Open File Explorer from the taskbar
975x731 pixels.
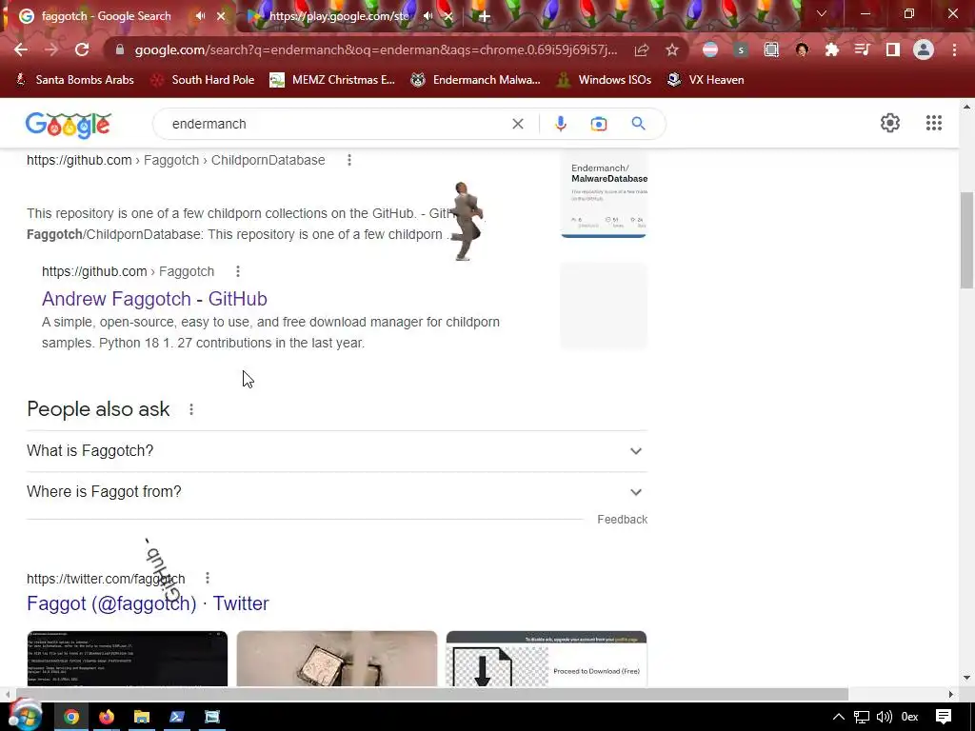(142, 717)
